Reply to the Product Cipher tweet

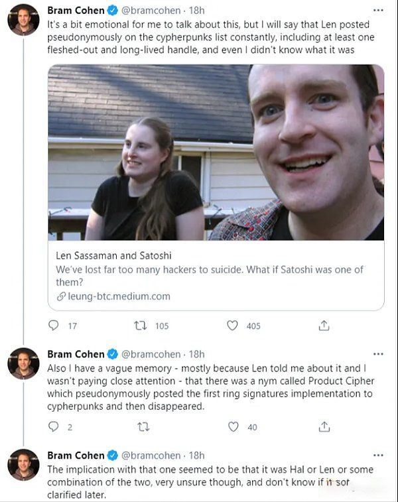tap(54, 427)
